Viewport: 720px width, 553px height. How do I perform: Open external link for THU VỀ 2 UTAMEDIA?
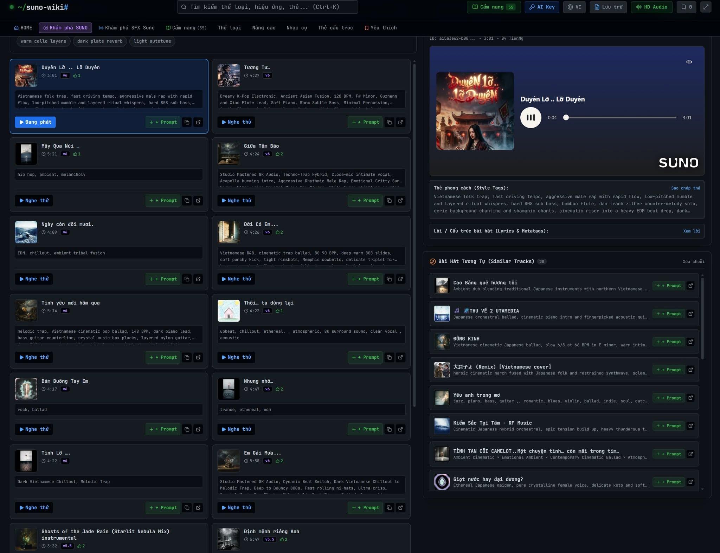pyautogui.click(x=690, y=314)
